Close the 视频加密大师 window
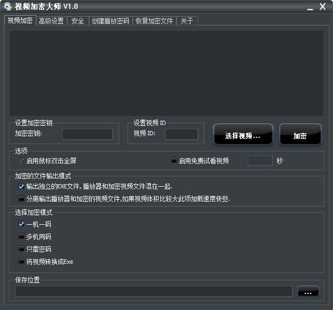The height and width of the screenshot is (310, 333). (323, 7)
